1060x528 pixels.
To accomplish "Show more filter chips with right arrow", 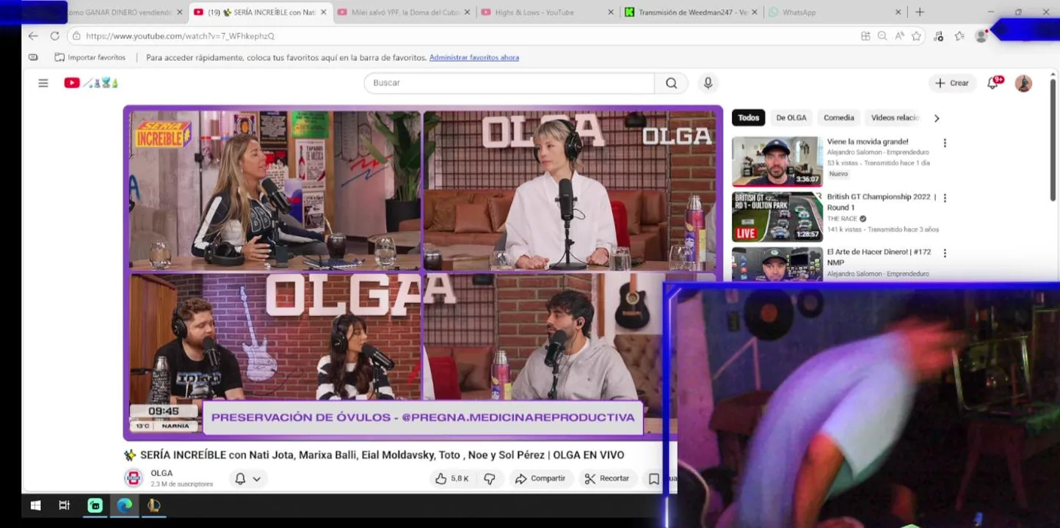I will tap(936, 118).
